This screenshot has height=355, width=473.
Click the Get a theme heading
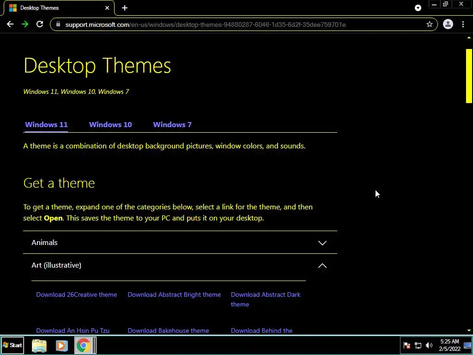tap(59, 183)
